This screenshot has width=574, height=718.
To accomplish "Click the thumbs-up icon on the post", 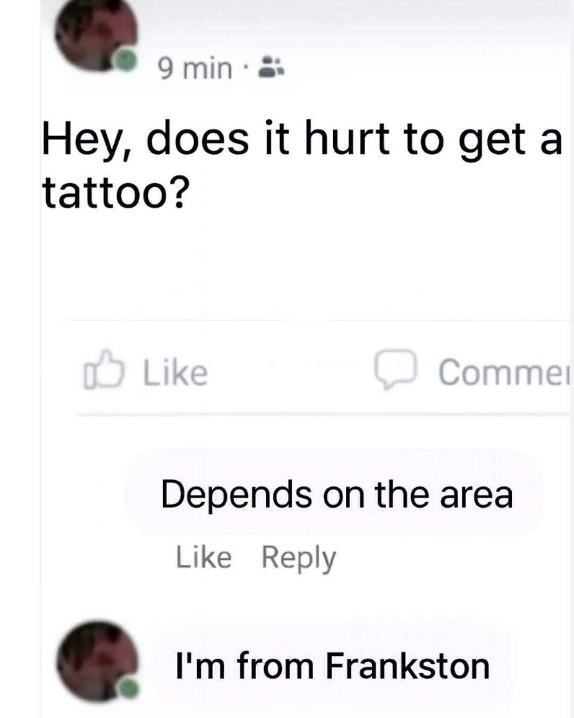I will 104,370.
